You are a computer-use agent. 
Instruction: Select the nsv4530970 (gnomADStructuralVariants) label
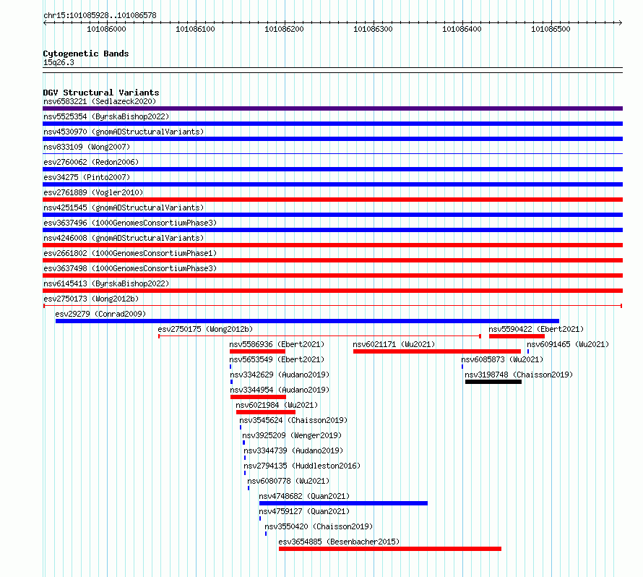tap(124, 132)
